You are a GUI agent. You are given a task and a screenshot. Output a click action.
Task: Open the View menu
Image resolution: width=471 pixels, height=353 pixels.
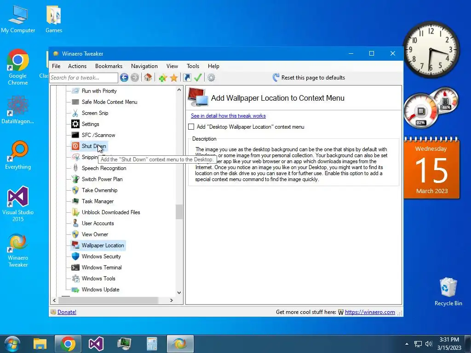pyautogui.click(x=172, y=66)
